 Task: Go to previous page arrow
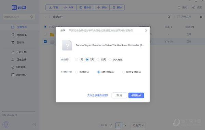click(x=111, y=125)
